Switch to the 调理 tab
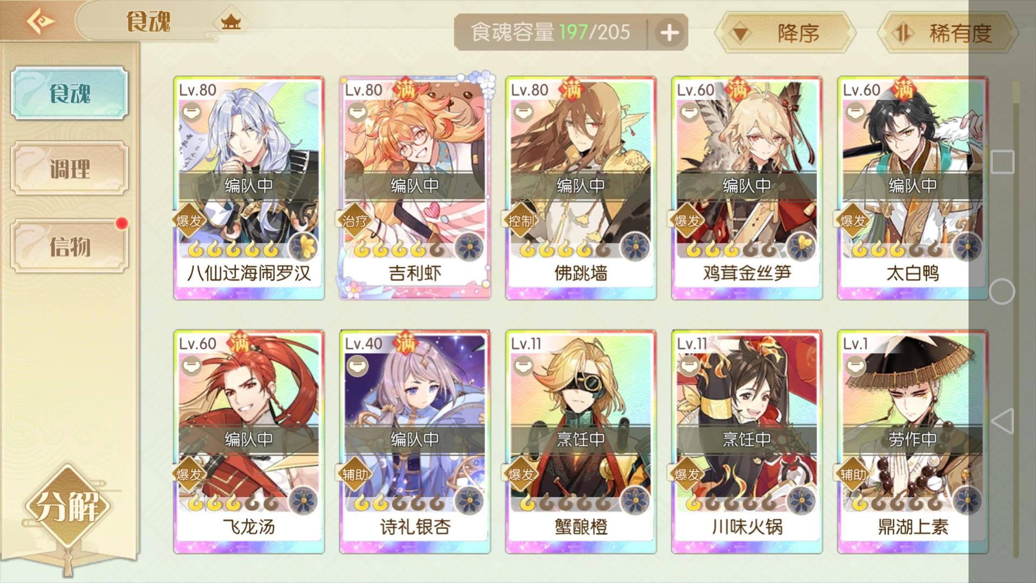1036x583 pixels. pyautogui.click(x=70, y=168)
